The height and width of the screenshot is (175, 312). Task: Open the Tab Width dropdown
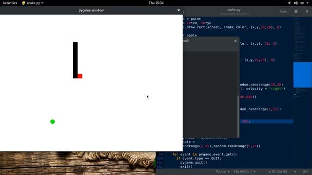tap(245, 172)
